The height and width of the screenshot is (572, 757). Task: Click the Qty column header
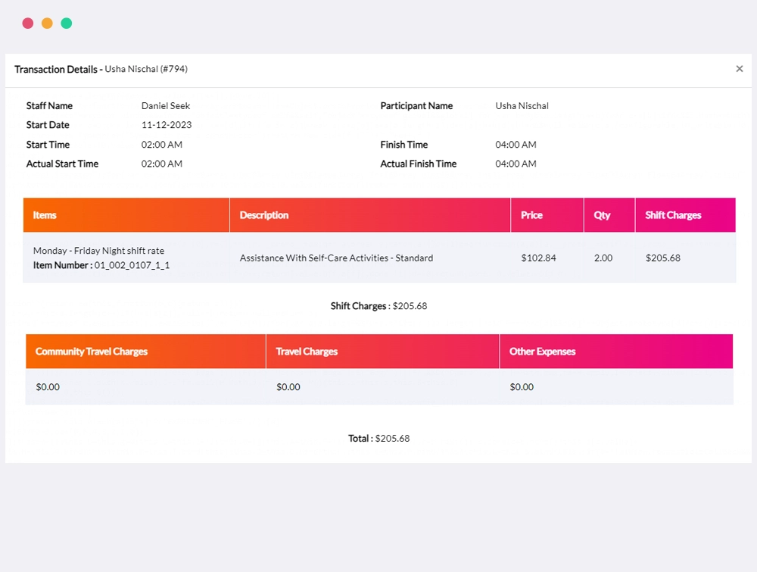click(x=609, y=215)
